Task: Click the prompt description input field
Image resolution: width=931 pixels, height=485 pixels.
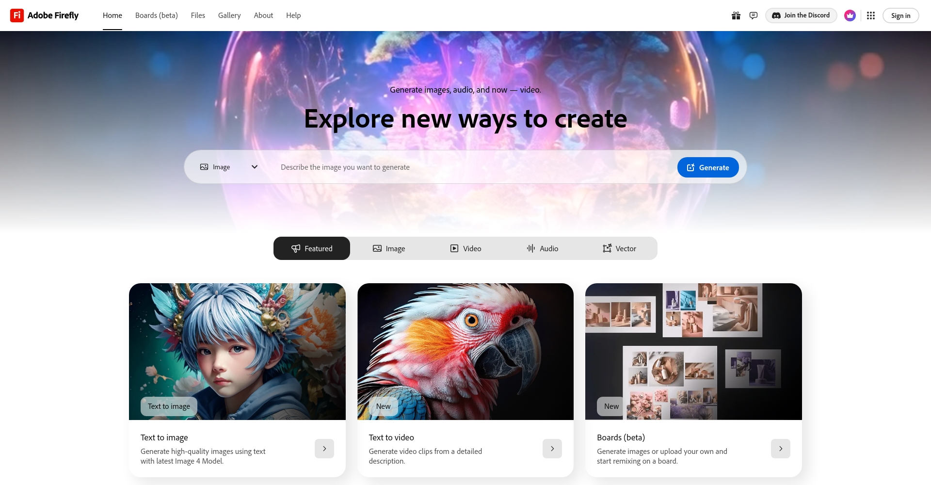Action: pos(473,167)
